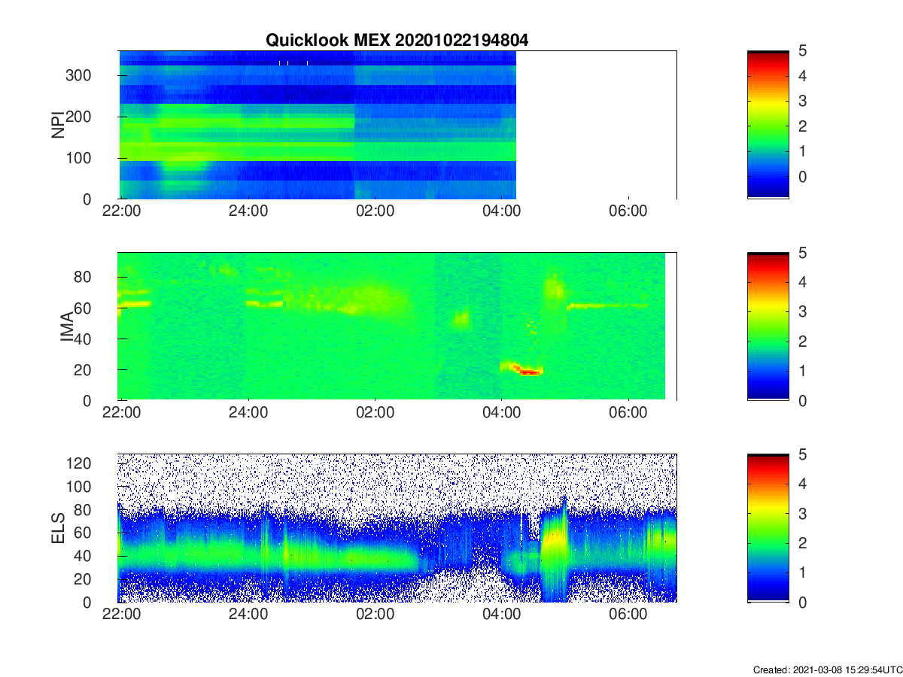This screenshot has width=903, height=677.
Task: Click the 5 label on NPI colorbar
Action: (802, 50)
